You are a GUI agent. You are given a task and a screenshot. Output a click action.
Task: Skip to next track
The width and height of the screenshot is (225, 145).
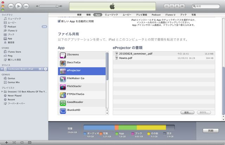(26, 6)
